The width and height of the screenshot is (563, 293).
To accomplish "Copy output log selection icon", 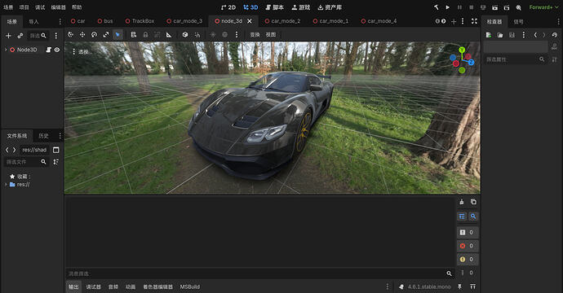I will tap(473, 202).
